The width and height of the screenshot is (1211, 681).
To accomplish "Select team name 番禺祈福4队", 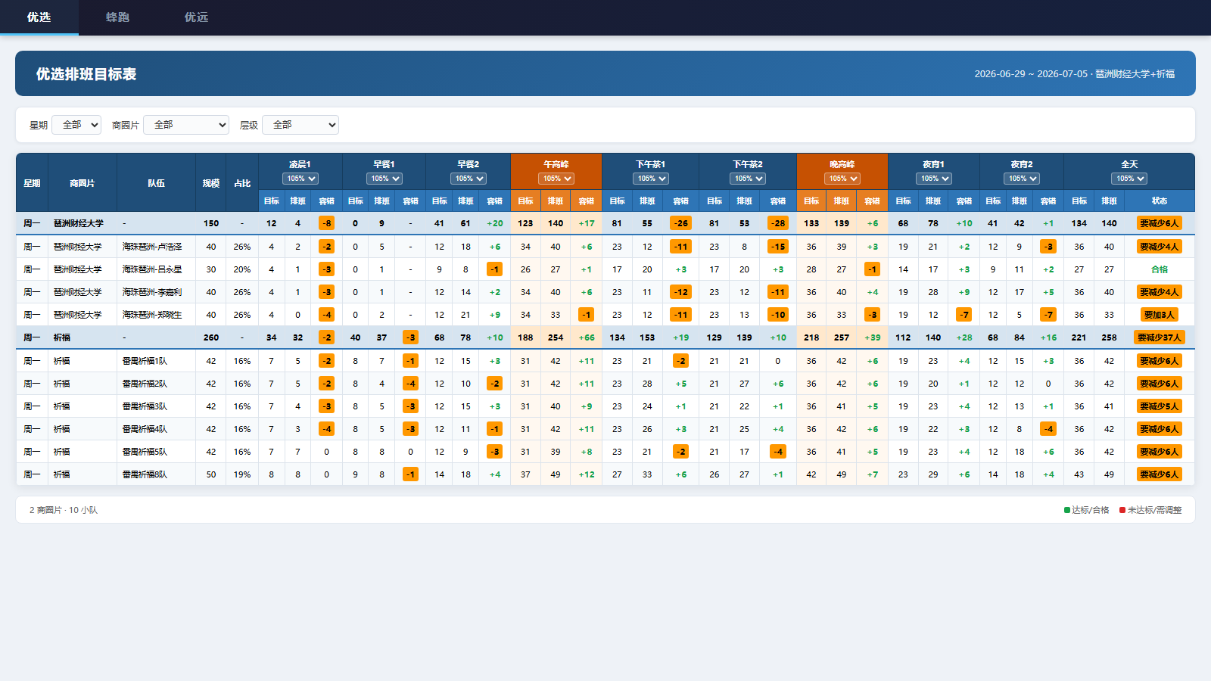I will (145, 429).
